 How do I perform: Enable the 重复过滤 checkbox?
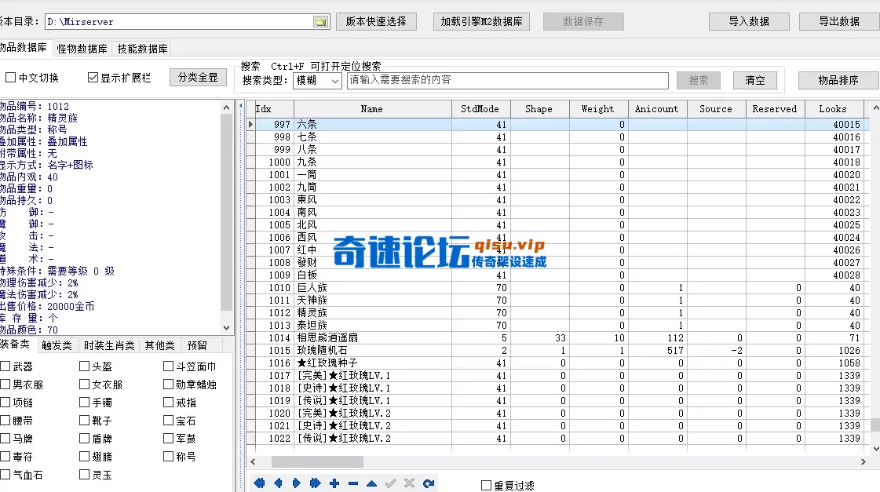pos(486,484)
